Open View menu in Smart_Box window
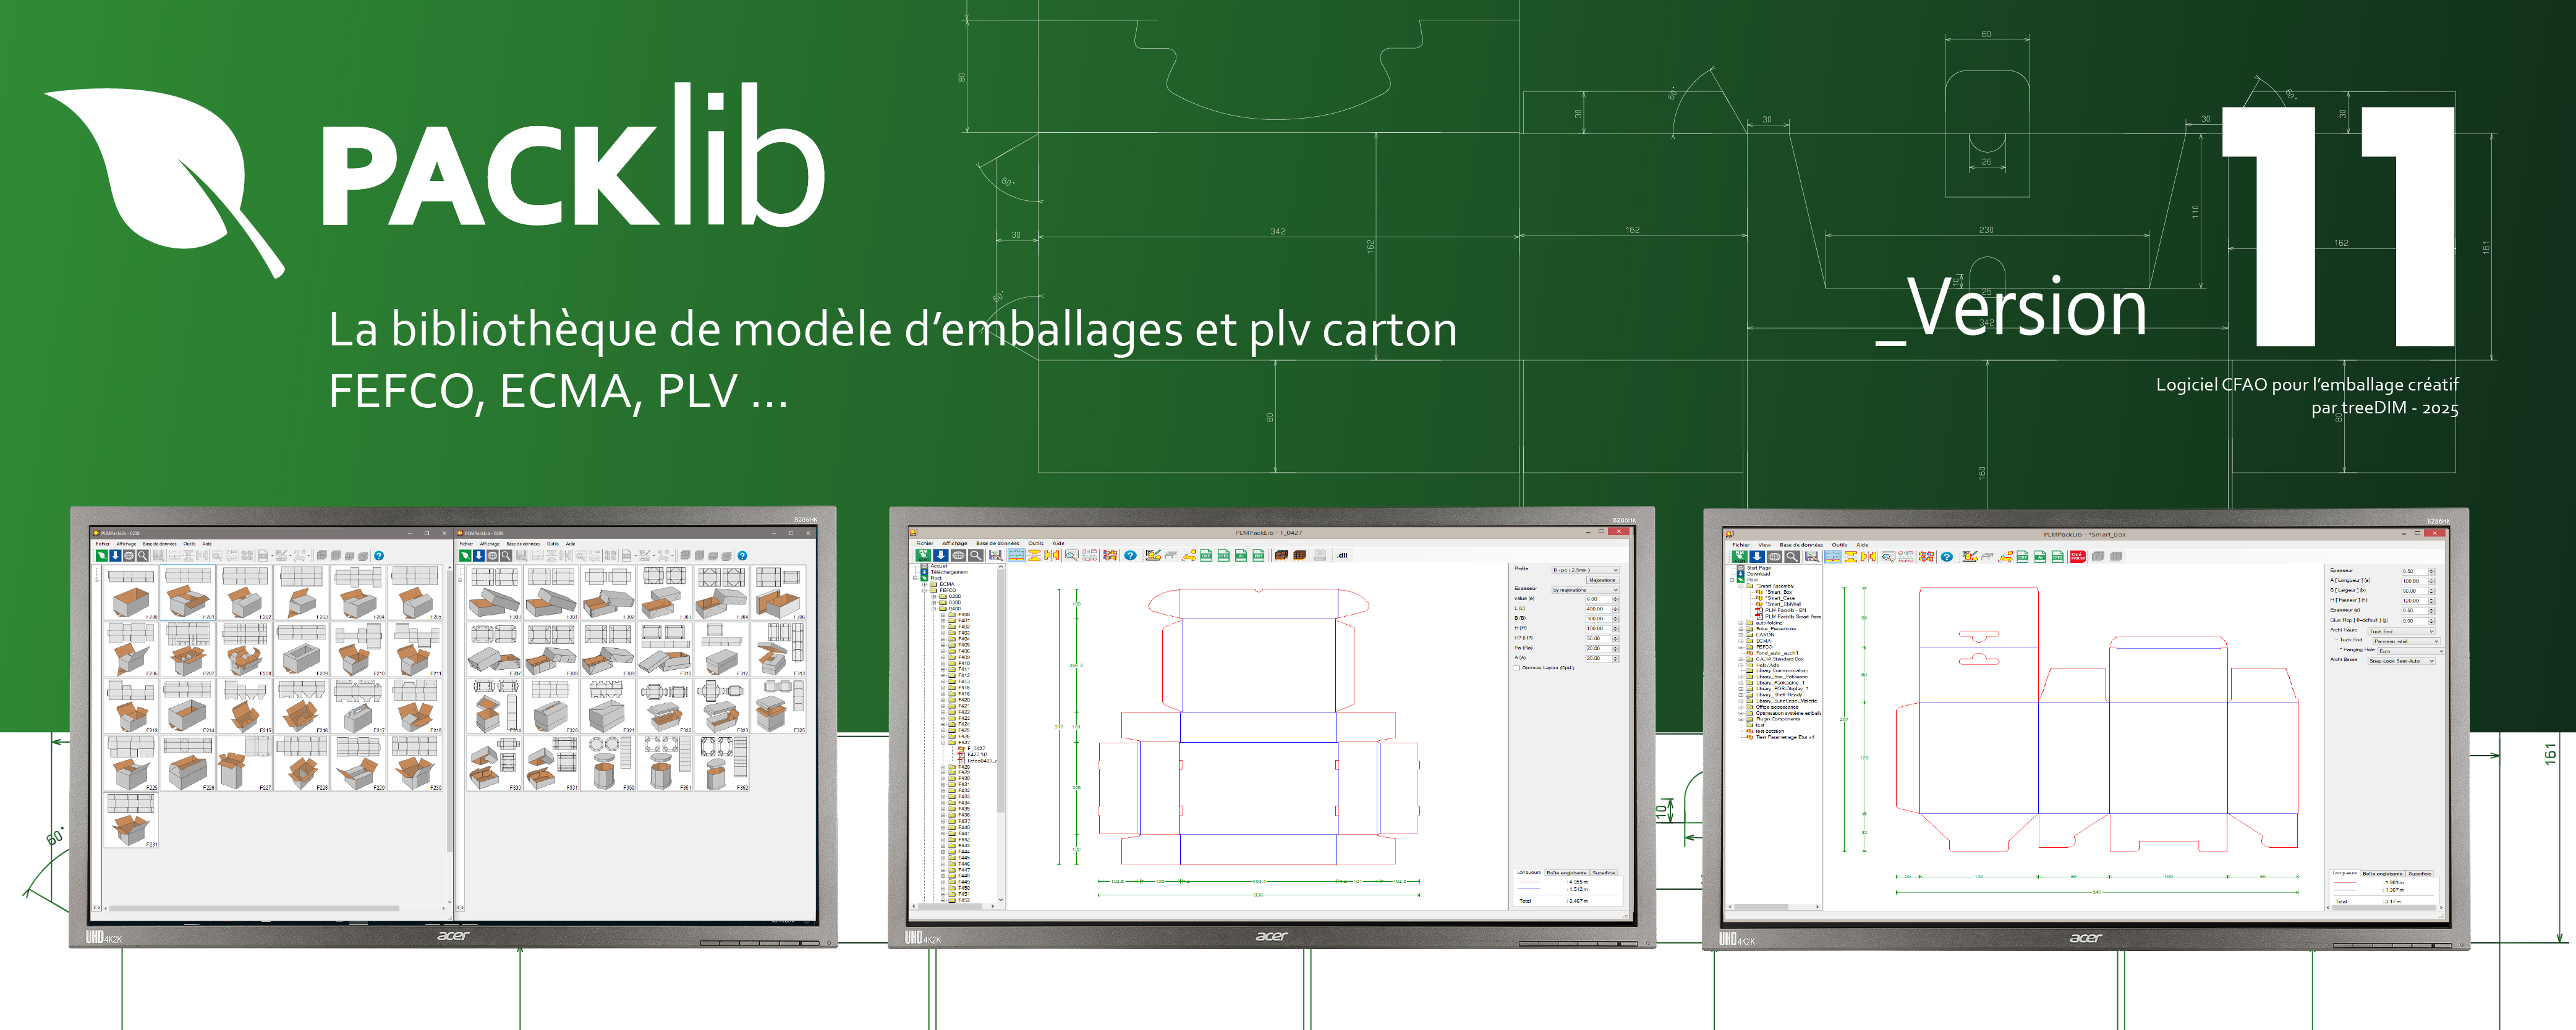This screenshot has height=1030, width=2576. pos(1765,544)
